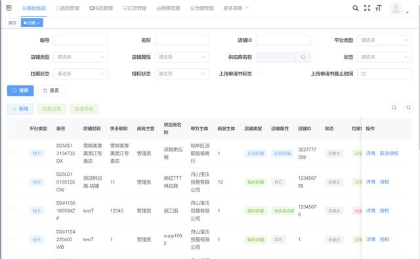
Task: Open the 仓储管理 top menu
Action: click(202, 9)
